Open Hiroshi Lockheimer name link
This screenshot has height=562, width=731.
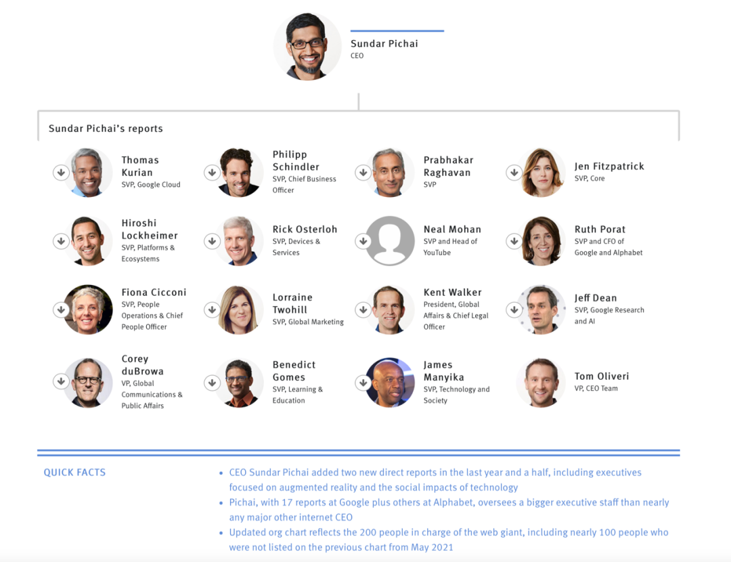pos(149,229)
